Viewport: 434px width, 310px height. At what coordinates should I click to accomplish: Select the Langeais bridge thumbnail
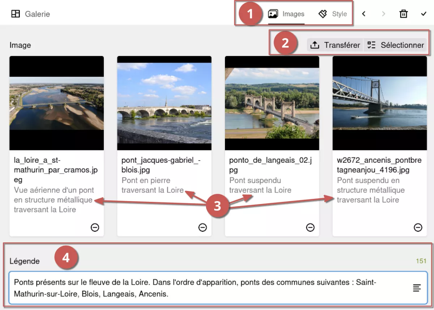coord(272,103)
